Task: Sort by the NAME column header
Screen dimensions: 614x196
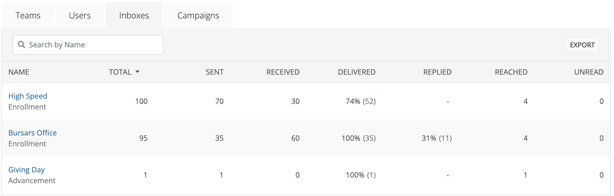Action: coord(19,72)
